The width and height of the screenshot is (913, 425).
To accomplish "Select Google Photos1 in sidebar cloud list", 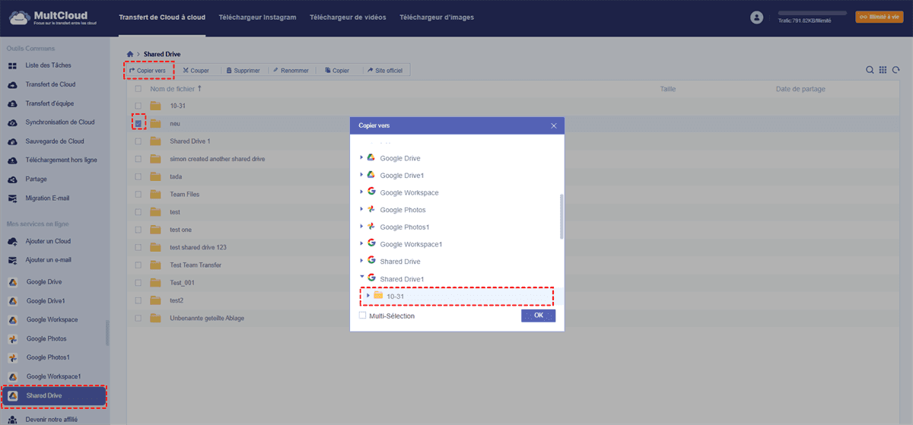I will pos(48,358).
